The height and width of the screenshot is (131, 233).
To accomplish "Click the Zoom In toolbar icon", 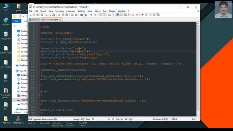I will tap(91, 15).
